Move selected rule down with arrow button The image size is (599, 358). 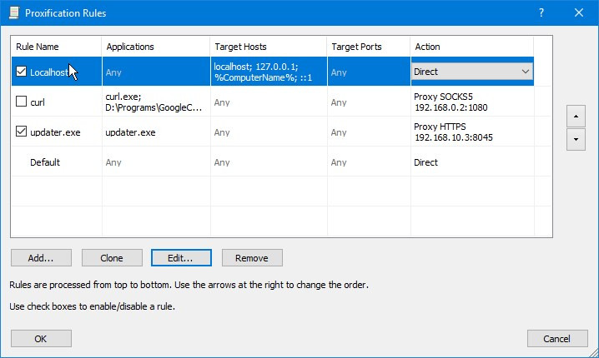pos(576,140)
